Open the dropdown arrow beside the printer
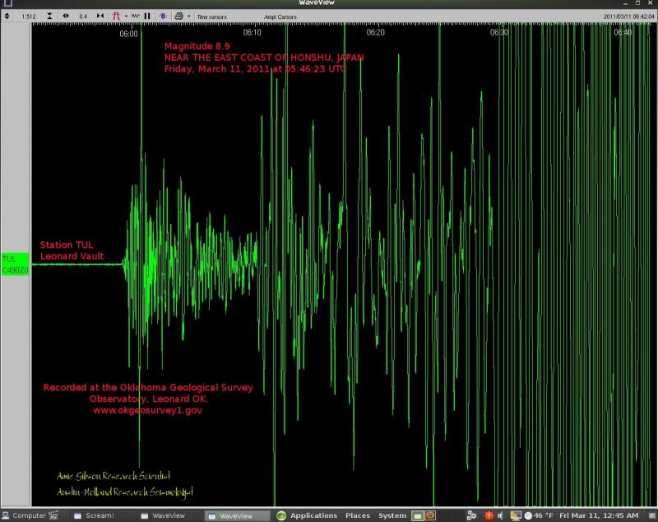658x522 pixels. [x=188, y=16]
